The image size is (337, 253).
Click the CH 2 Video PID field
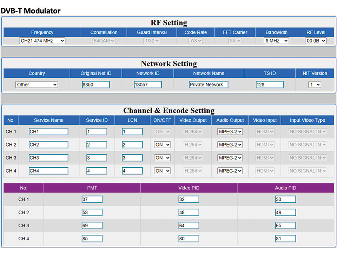[189, 213]
